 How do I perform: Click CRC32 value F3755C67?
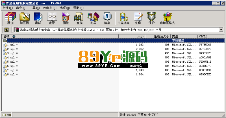pyautogui.click(x=205, y=45)
